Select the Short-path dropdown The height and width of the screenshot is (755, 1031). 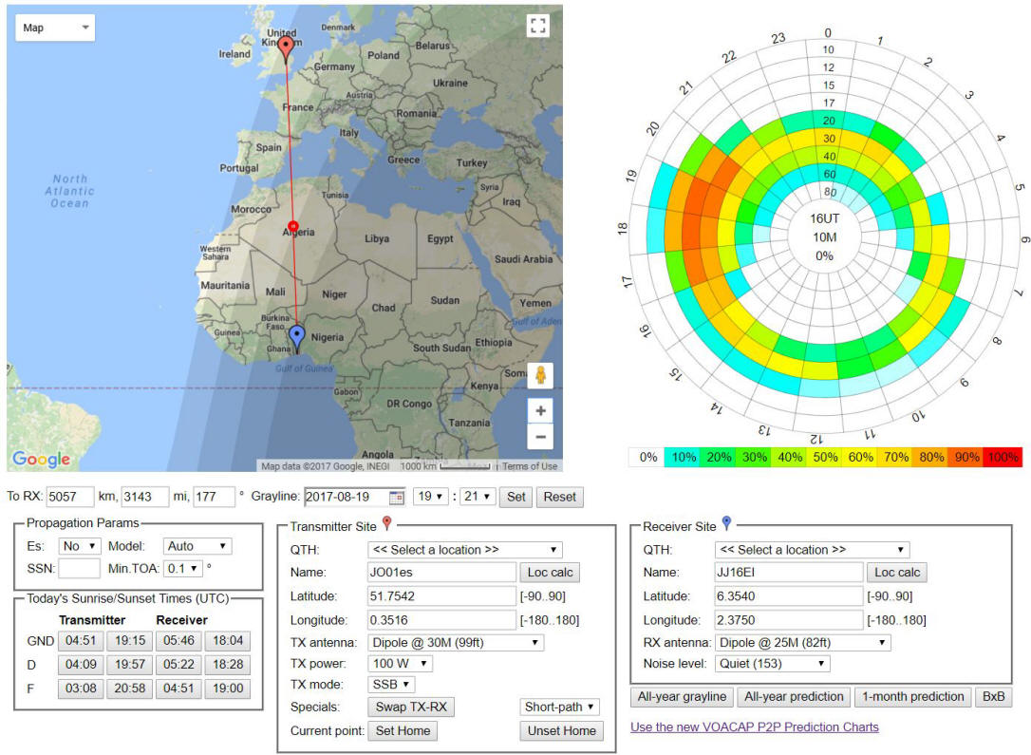(560, 707)
